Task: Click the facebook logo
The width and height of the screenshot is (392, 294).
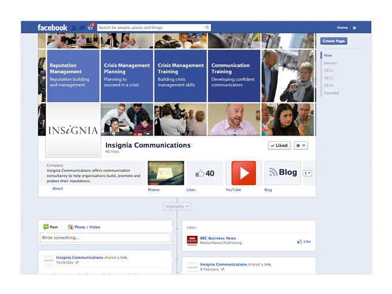Action: [x=52, y=28]
